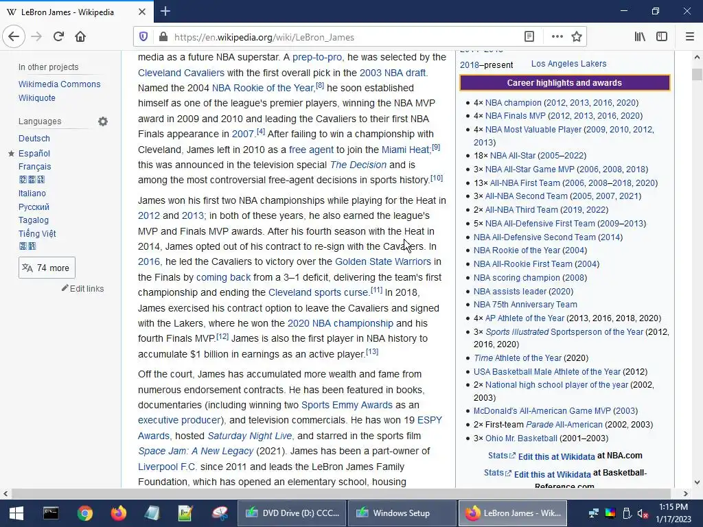The height and width of the screenshot is (527, 703).
Task: Launch Google Chrome from the taskbar
Action: click(x=84, y=513)
